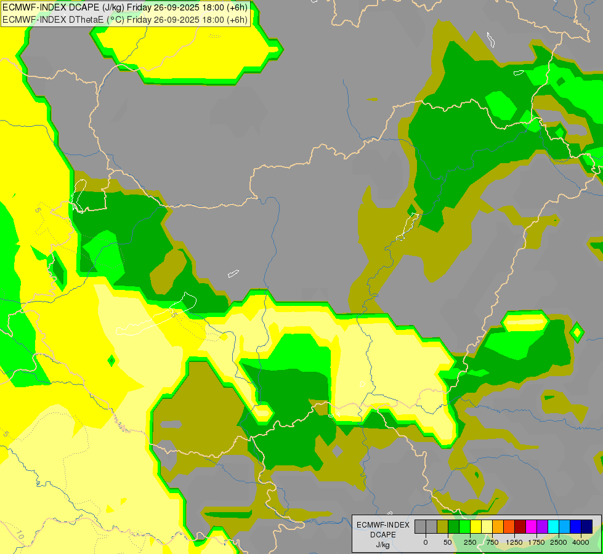This screenshot has height=554, width=603.
Task: Click the olive swatch in the DCAPE legend
Action: [x=443, y=526]
